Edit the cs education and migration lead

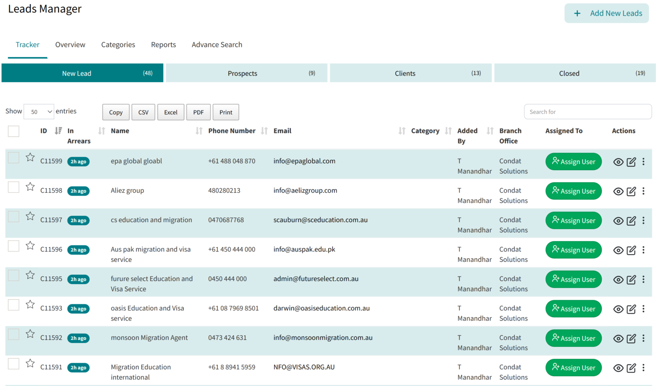(x=631, y=221)
